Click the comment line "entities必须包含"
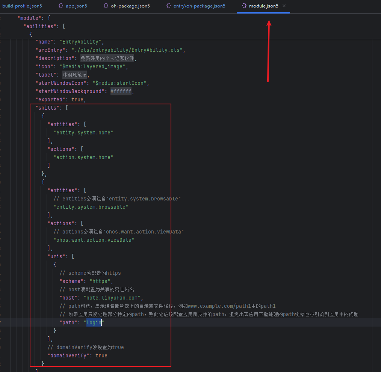This screenshot has height=372, width=381. pos(117,199)
